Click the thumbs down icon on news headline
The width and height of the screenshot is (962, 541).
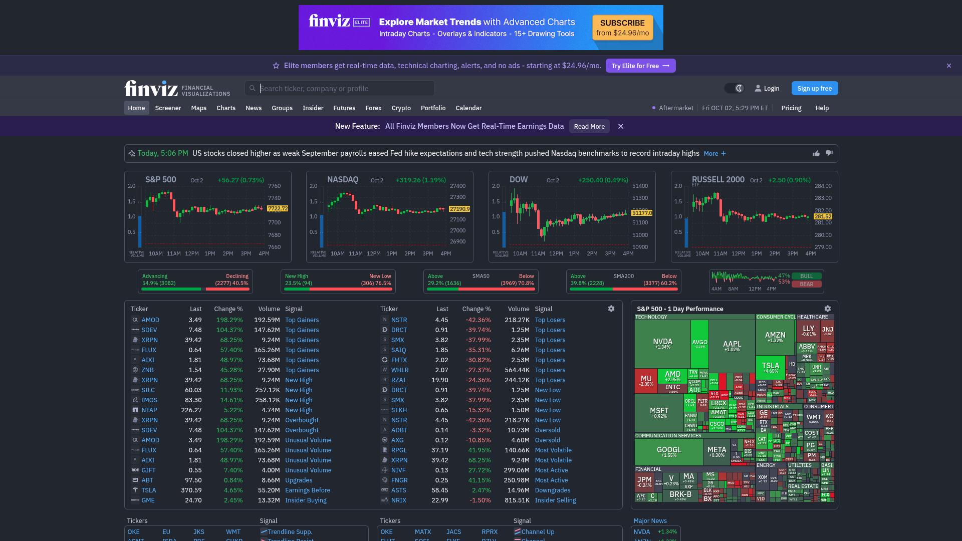click(x=829, y=153)
